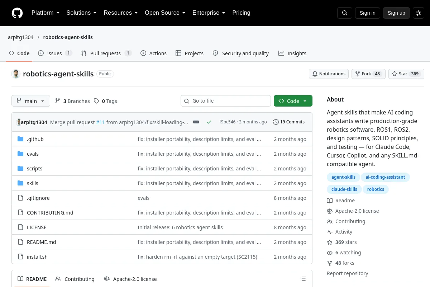Expand the Open Source menu

pyautogui.click(x=165, y=13)
